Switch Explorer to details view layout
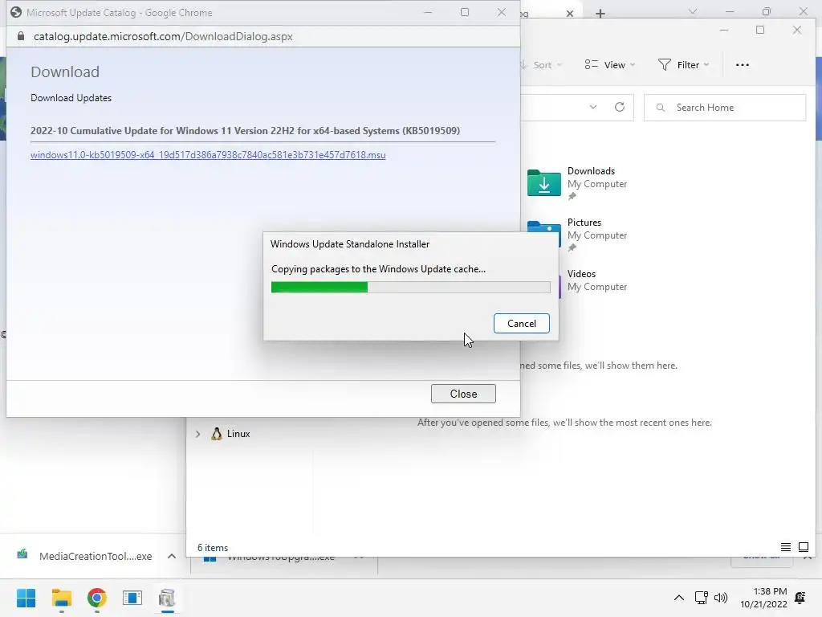 [x=785, y=547]
